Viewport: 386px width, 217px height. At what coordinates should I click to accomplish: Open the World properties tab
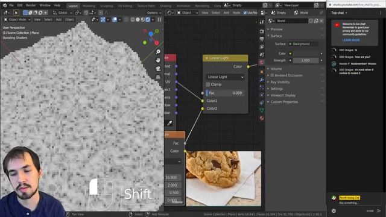(262, 62)
